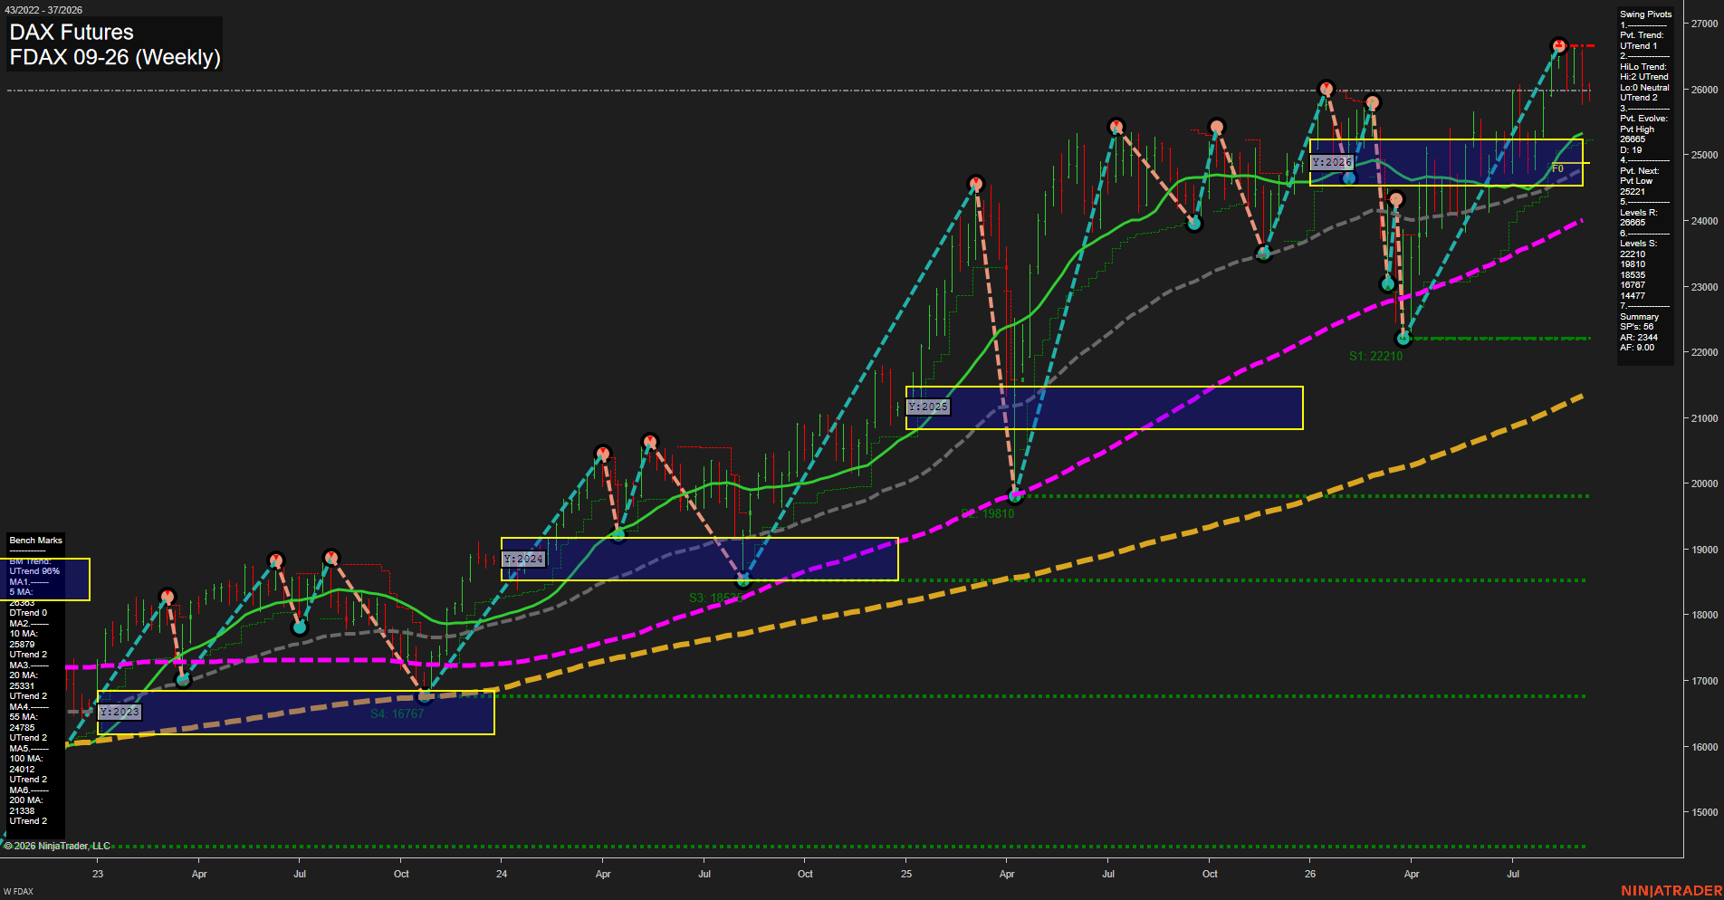
Task: Click the HiLo Trend: entry in Swing Pivots
Action: [1643, 67]
